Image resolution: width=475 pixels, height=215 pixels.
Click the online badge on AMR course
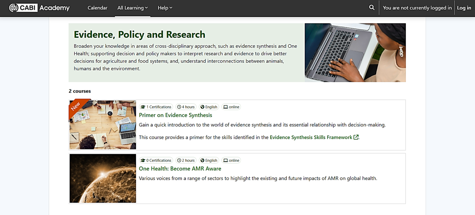point(231,160)
